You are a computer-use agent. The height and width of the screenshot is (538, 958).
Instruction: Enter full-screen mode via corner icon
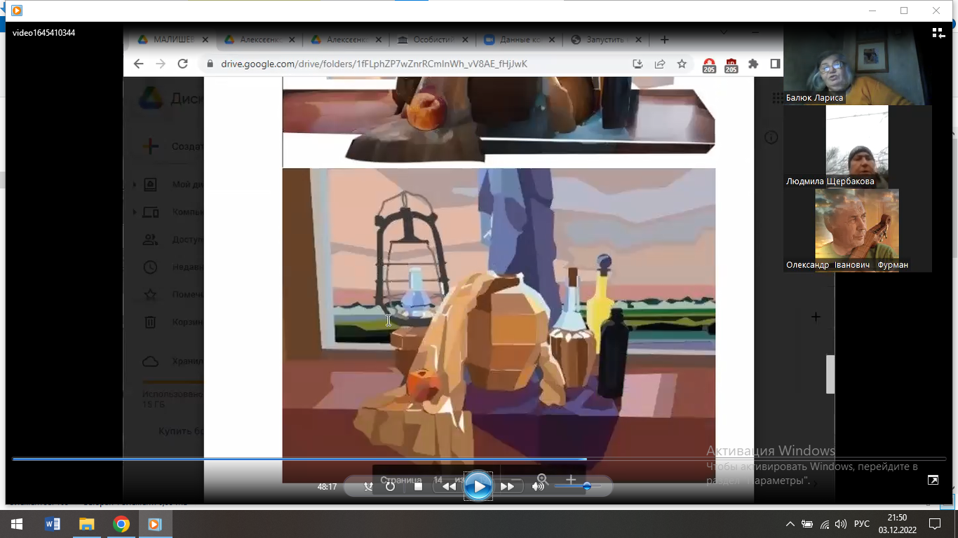933,480
